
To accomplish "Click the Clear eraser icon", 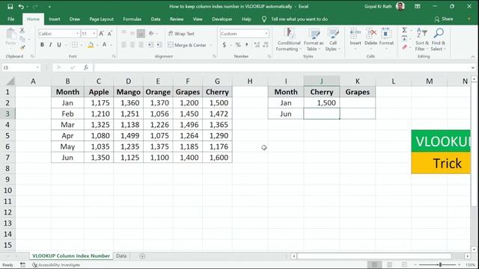I will [x=404, y=47].
